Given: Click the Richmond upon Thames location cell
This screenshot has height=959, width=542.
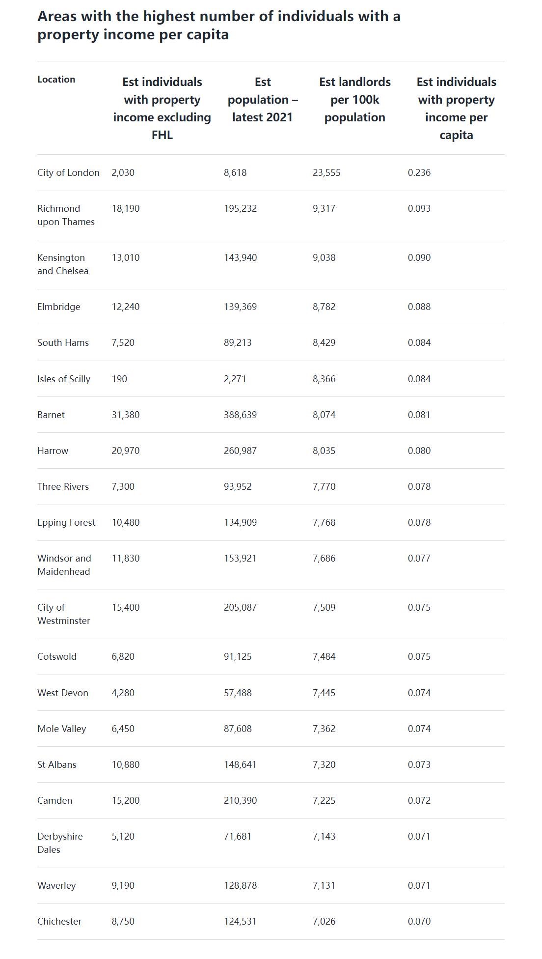Looking at the screenshot, I should click(66, 215).
